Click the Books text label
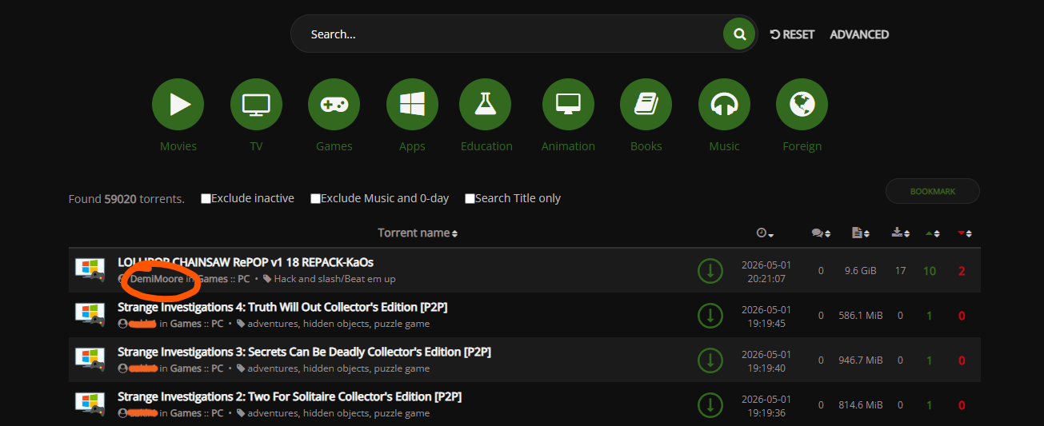The width and height of the screenshot is (1044, 426). [646, 146]
